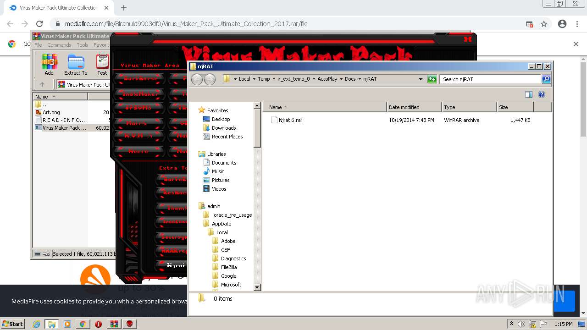Close Virus Maker Pack with the red X

coord(467,39)
